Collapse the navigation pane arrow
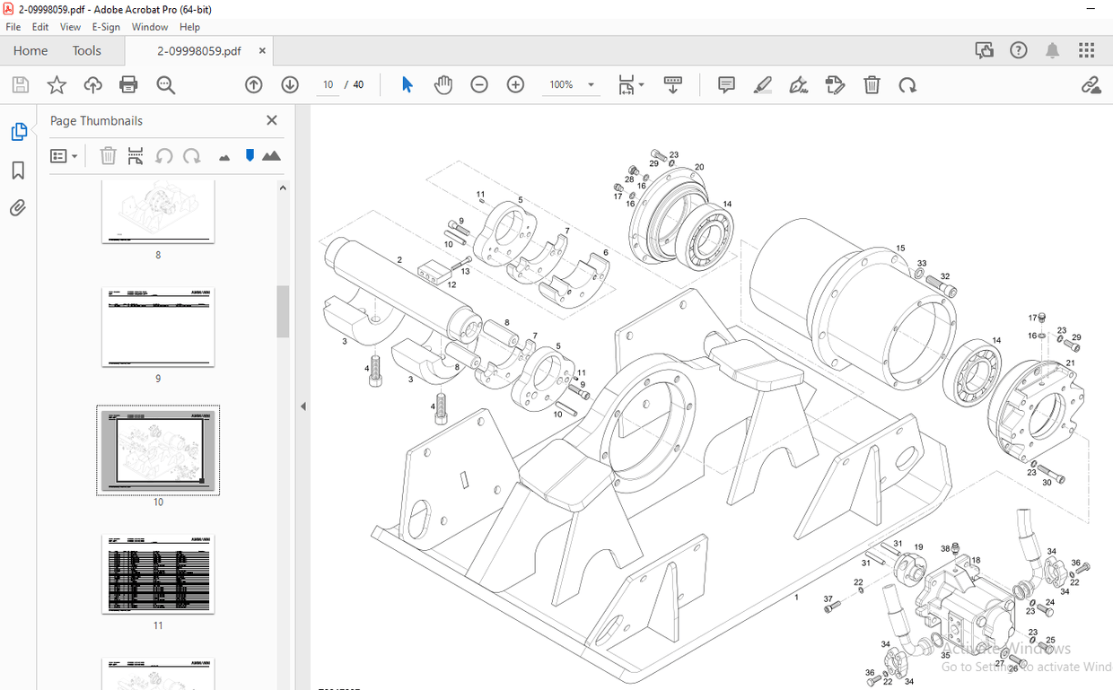This screenshot has width=1113, height=690. [302, 406]
